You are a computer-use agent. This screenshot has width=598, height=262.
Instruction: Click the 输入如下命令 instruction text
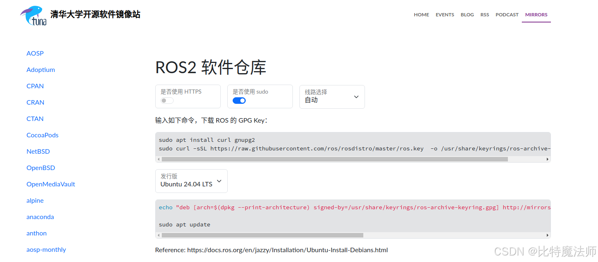pyautogui.click(x=211, y=121)
